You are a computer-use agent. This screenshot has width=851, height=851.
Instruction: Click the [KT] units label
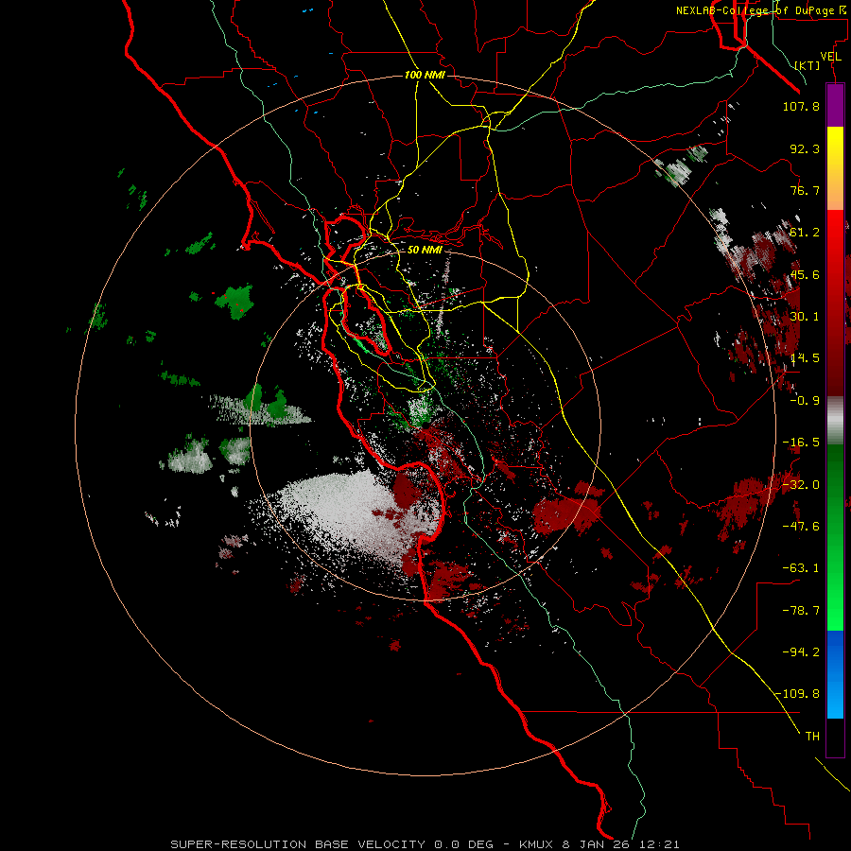point(808,65)
